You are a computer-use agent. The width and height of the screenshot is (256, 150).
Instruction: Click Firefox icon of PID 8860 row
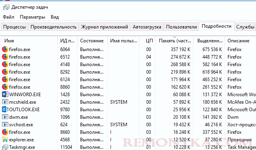pyautogui.click(x=5, y=87)
